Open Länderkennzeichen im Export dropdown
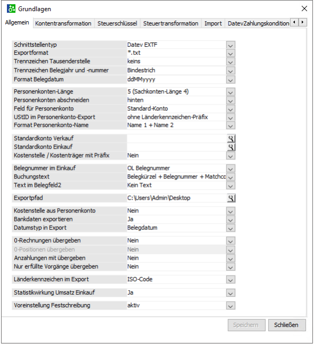Image resolution: width=314 pixels, height=344 pixels. coord(231,279)
